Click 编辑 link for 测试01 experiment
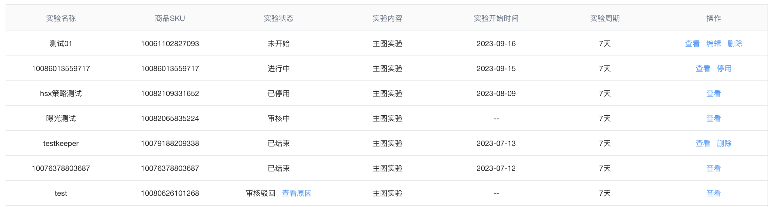 click(x=713, y=44)
